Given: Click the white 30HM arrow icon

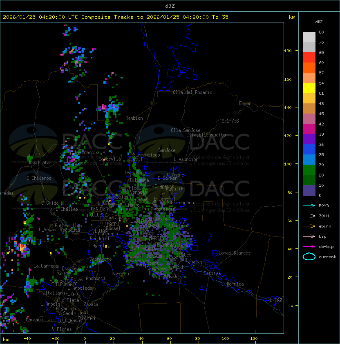Looking at the screenshot, I should point(309,216).
